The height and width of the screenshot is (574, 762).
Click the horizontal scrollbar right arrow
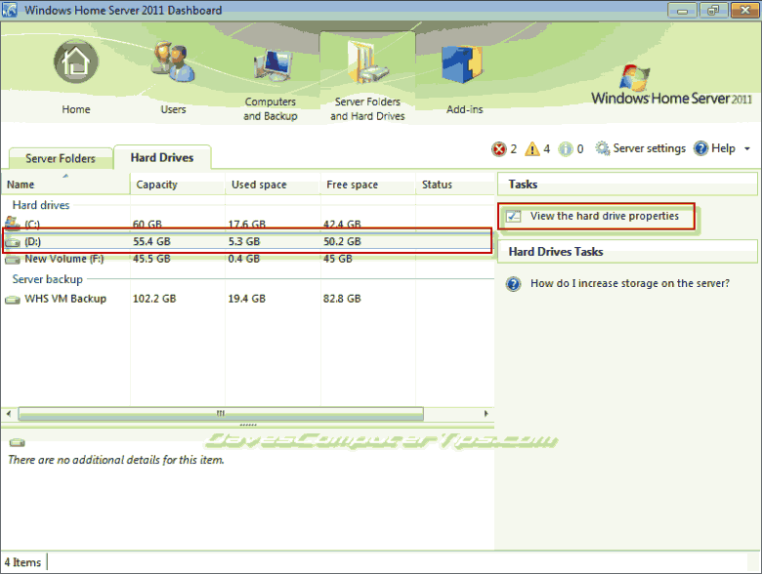[486, 414]
